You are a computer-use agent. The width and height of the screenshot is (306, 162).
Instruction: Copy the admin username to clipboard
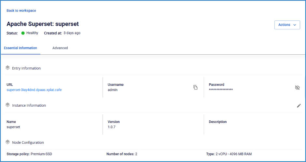(x=195, y=87)
